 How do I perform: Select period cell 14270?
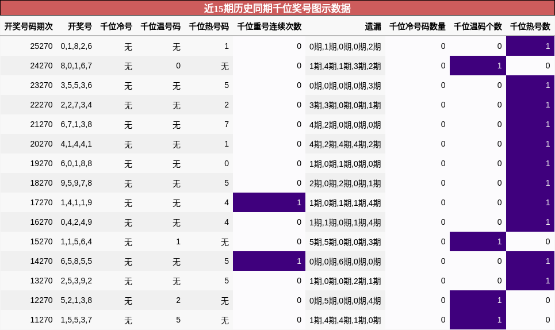(x=41, y=262)
